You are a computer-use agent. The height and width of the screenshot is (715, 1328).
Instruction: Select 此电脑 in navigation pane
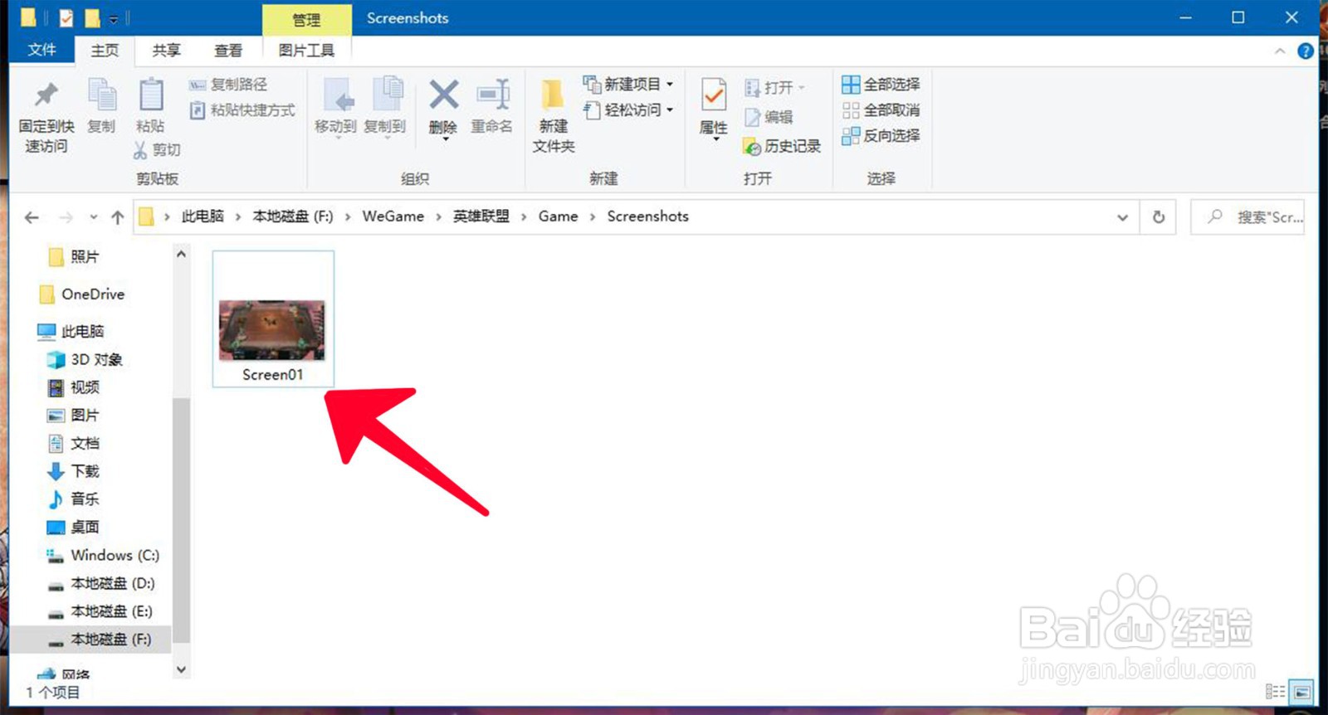(71, 332)
